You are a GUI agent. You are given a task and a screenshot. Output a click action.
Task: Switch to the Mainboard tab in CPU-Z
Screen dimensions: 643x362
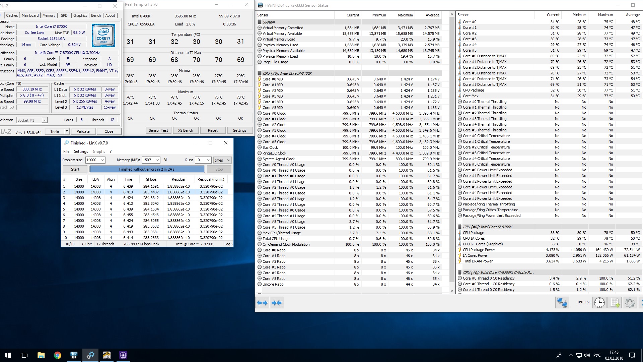(x=30, y=15)
